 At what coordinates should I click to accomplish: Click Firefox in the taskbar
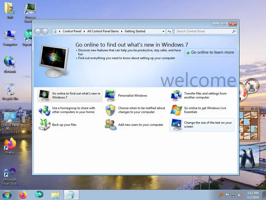coord(23,195)
